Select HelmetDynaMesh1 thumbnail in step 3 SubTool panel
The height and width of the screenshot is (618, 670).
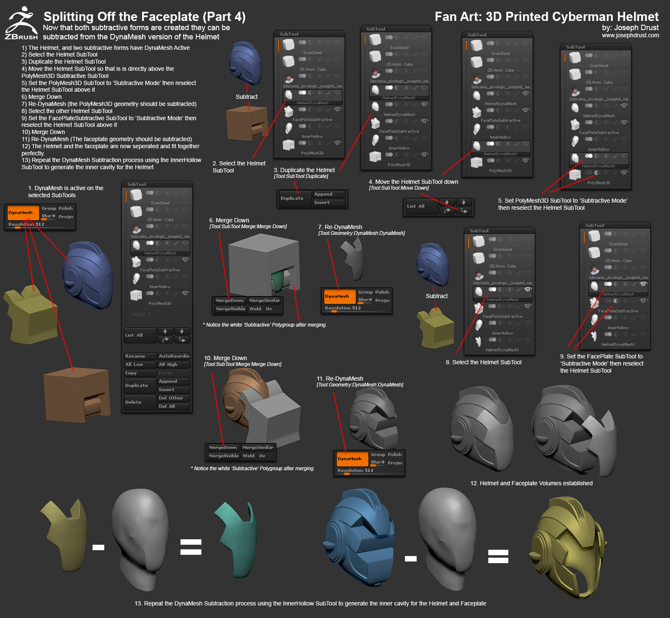375,90
